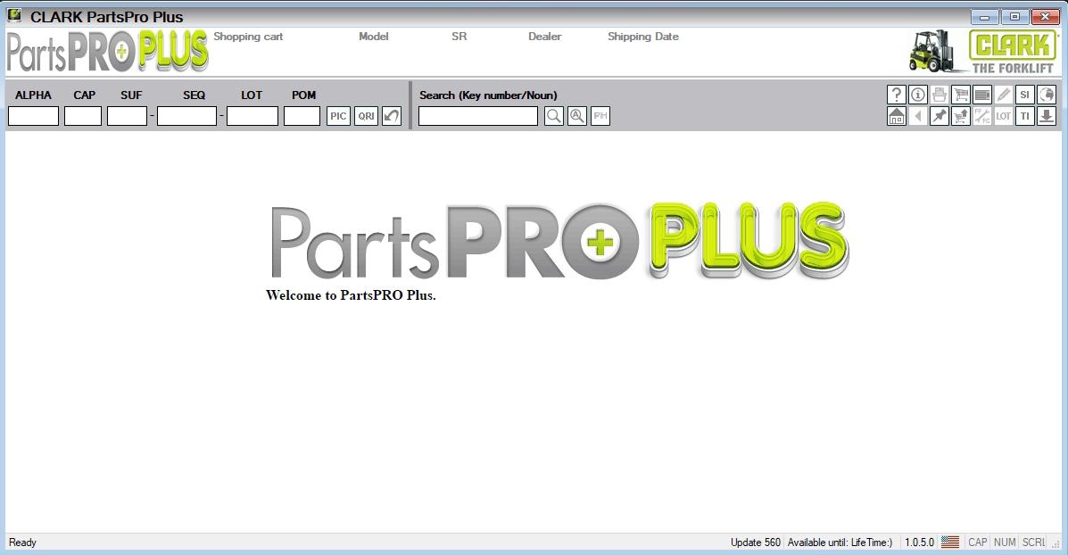Click the TI toolbar button
The height and width of the screenshot is (555, 1068).
pos(1024,116)
